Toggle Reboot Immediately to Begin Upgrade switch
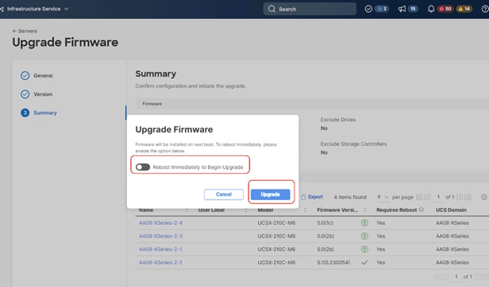The height and width of the screenshot is (287, 489). click(143, 167)
